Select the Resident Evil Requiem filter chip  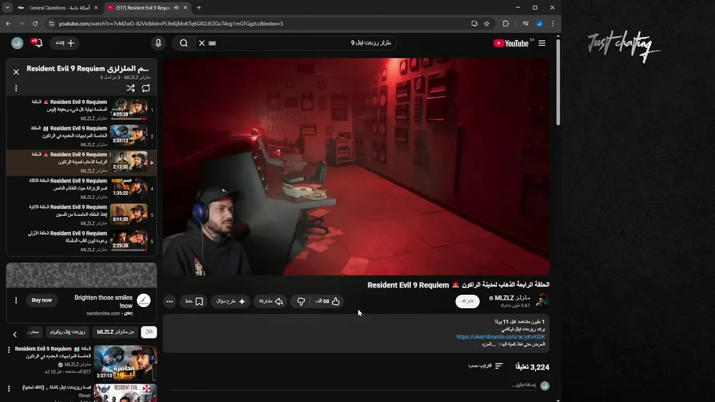(68, 332)
